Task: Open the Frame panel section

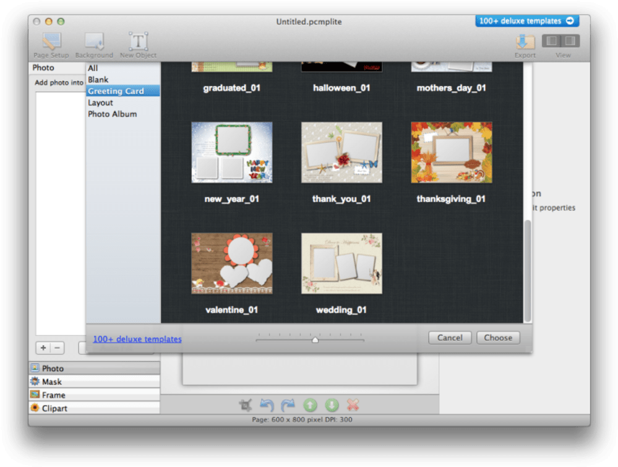Action: pos(95,395)
